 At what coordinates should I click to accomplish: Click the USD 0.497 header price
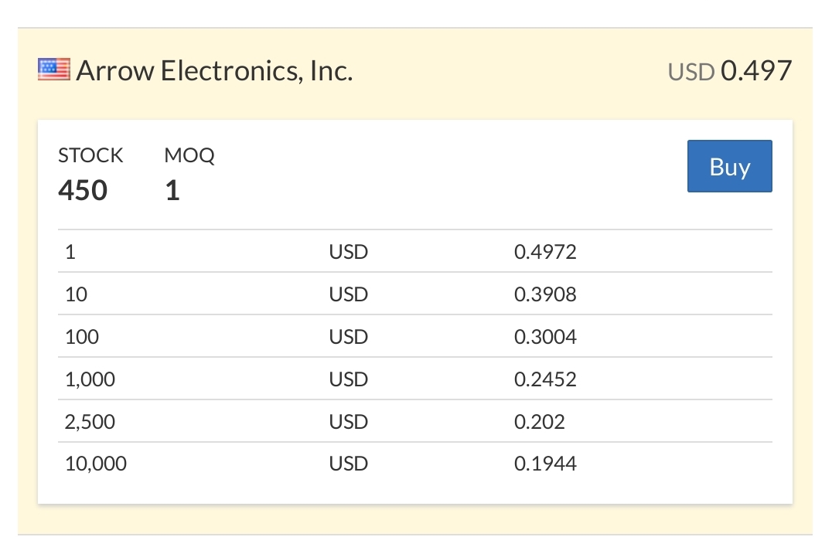730,70
